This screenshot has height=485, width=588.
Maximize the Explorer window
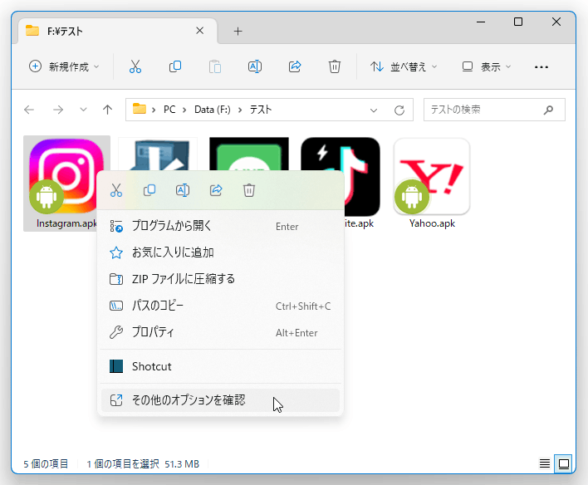pos(518,22)
